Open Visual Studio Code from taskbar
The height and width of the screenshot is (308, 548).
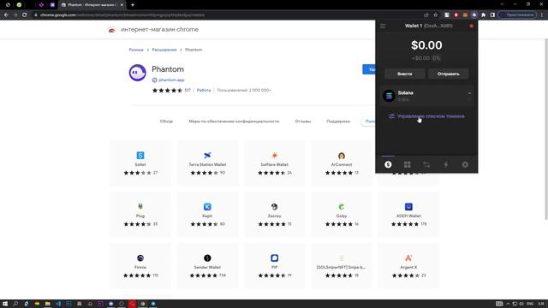(58, 304)
